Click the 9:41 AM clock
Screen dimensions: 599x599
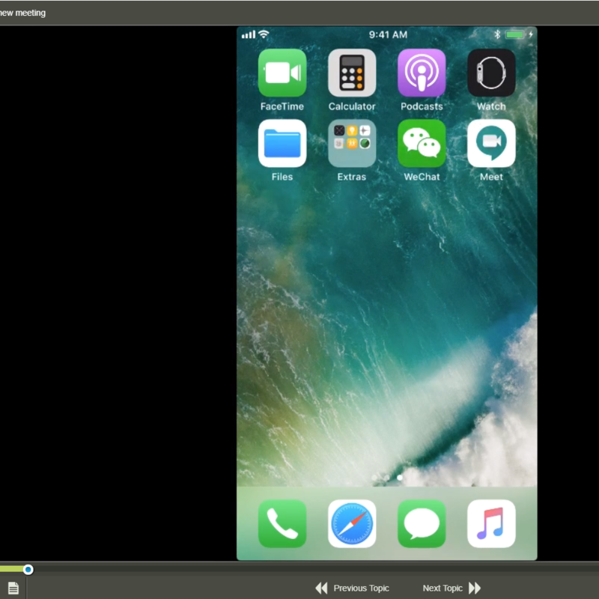coord(388,34)
